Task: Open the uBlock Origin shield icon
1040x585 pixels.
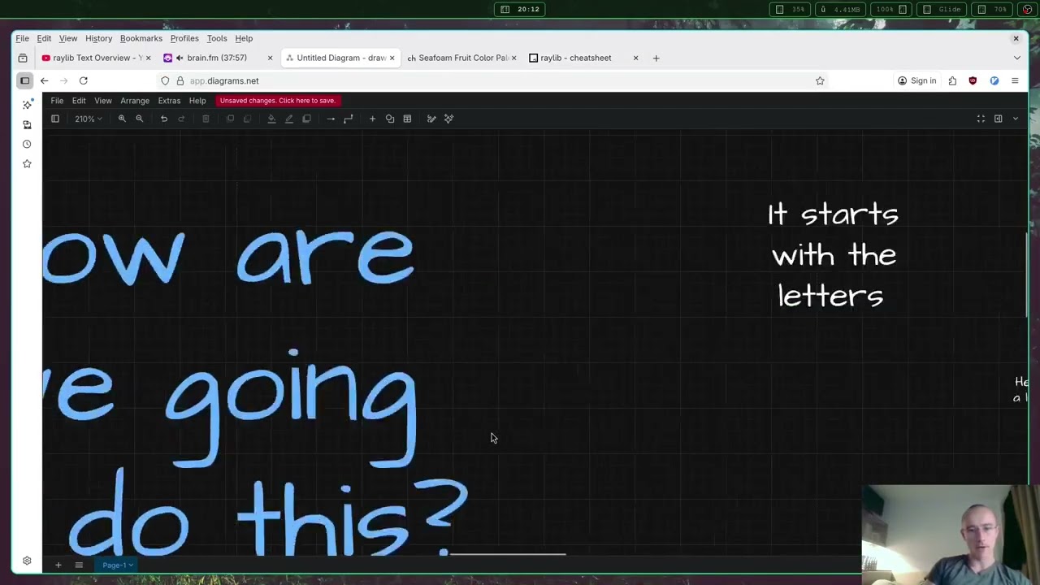Action: click(x=973, y=80)
